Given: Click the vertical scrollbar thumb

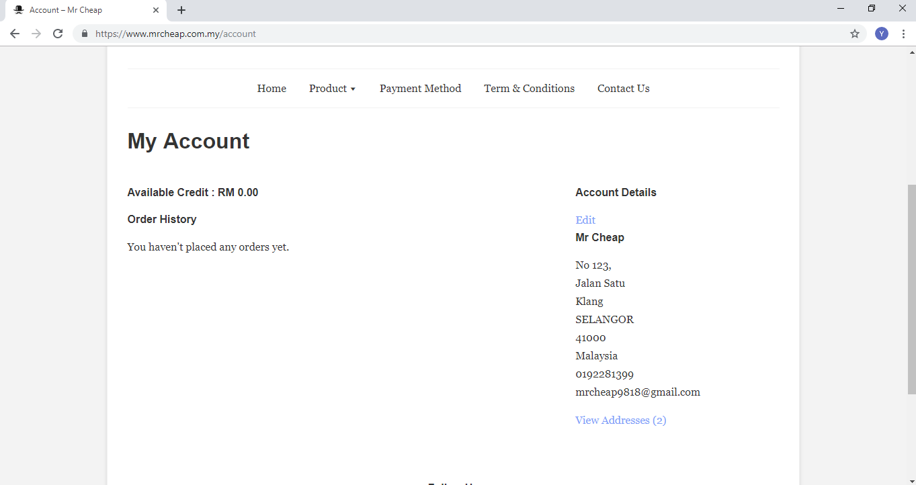Looking at the screenshot, I should coord(911,289).
